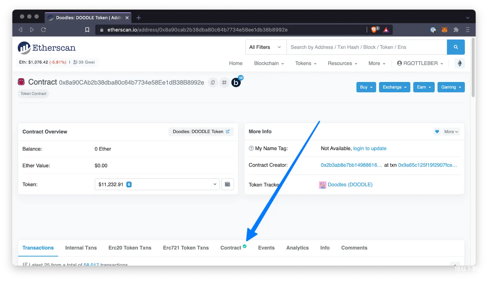The width and height of the screenshot is (488, 281).
Task: Click the browser forward arrow
Action: pos(32,30)
